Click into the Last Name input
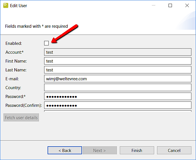This screenshot has width=196, height=160. (x=117, y=70)
